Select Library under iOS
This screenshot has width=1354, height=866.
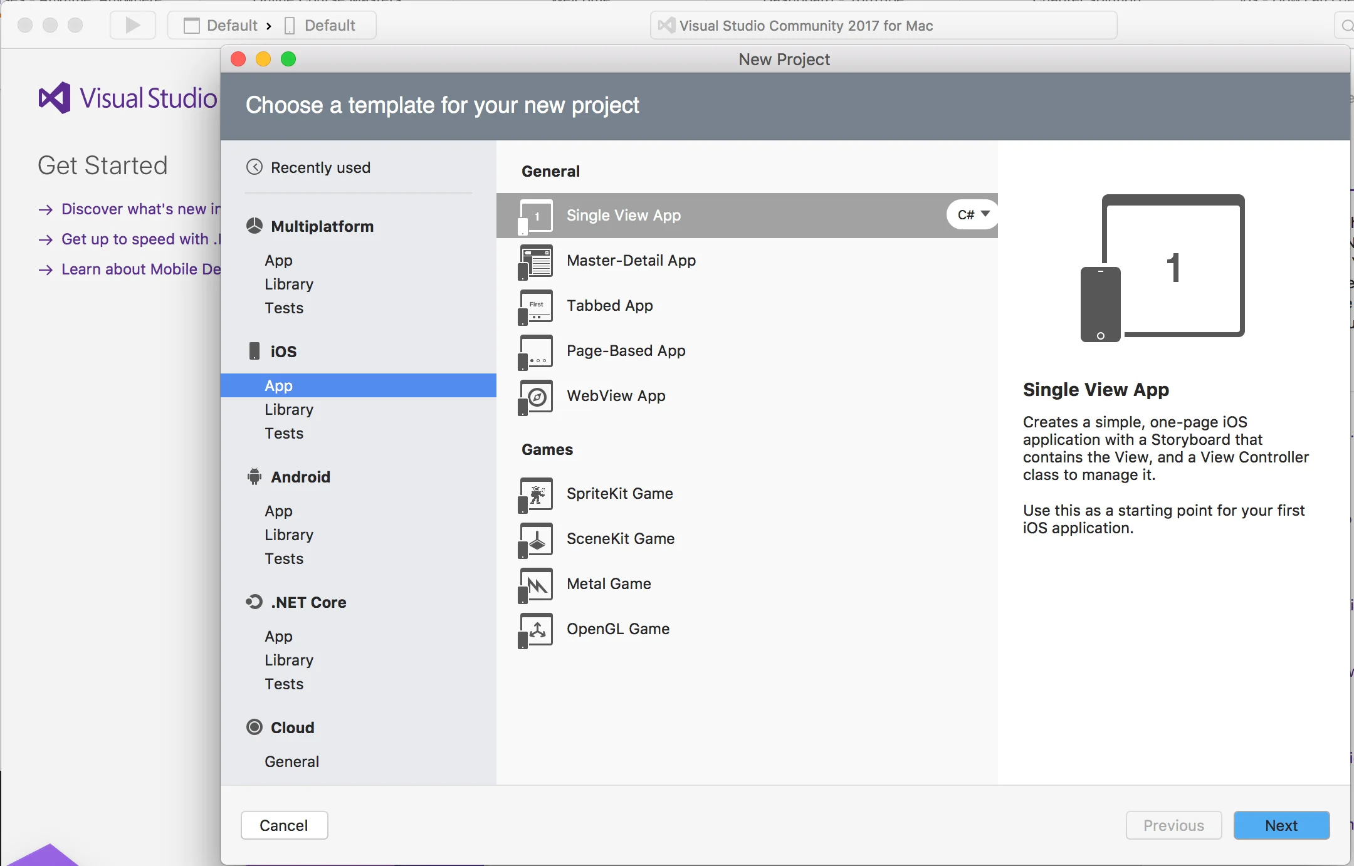click(289, 409)
